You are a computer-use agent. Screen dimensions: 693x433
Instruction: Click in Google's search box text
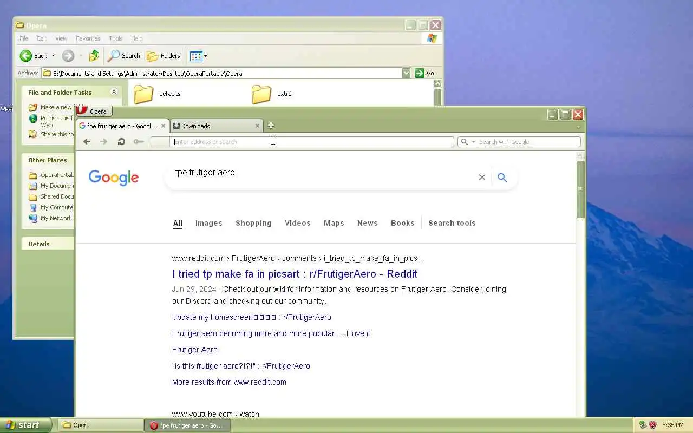click(x=205, y=173)
